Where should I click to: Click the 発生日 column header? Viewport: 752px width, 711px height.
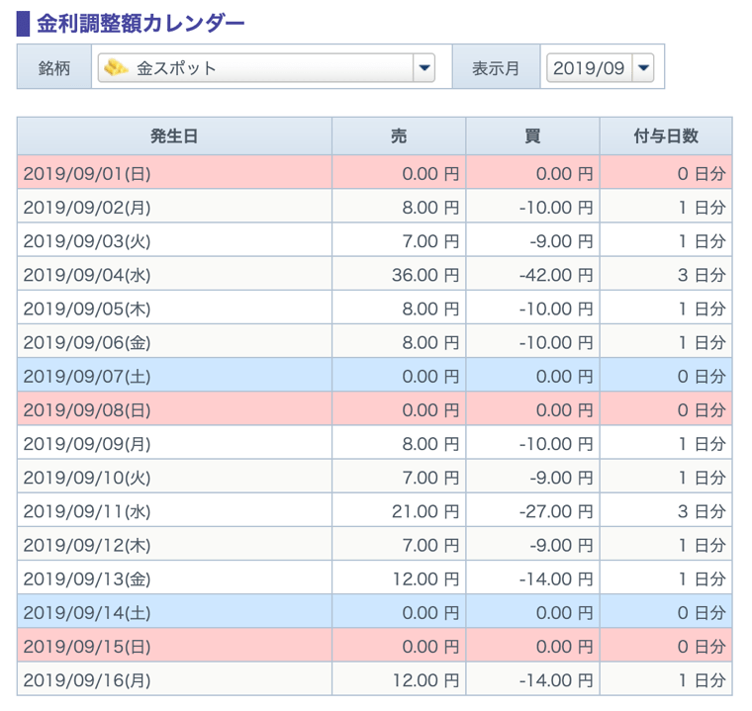point(174,136)
